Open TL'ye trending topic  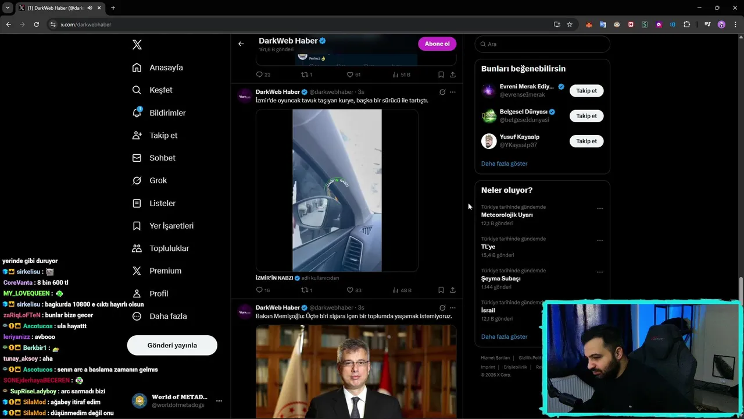click(x=488, y=247)
